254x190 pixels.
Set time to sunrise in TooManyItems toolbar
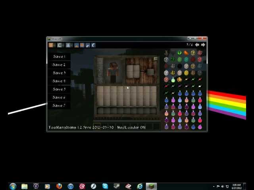pos(77,45)
